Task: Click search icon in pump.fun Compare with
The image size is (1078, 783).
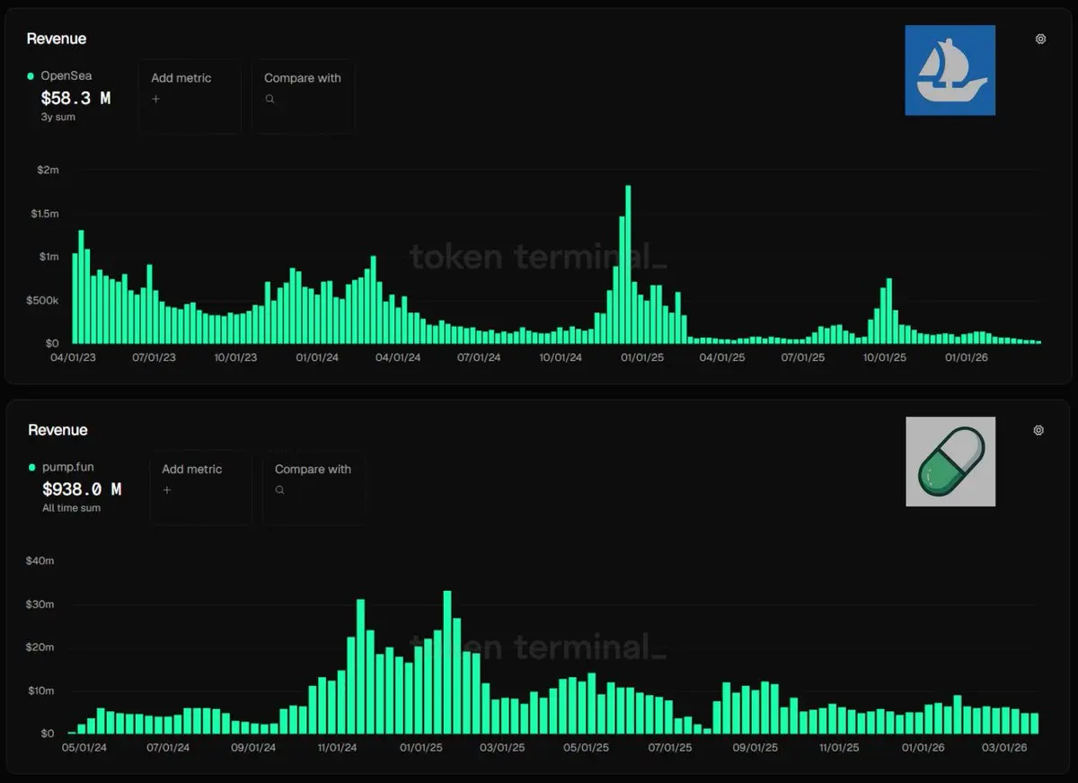Action: click(279, 490)
